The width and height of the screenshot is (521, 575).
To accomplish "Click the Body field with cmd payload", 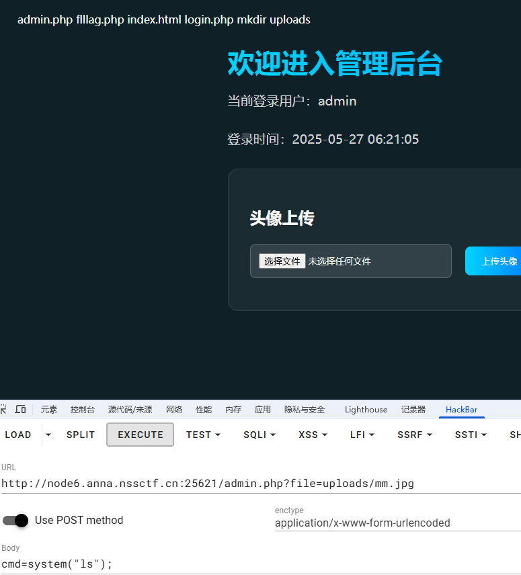I will 255,564.
